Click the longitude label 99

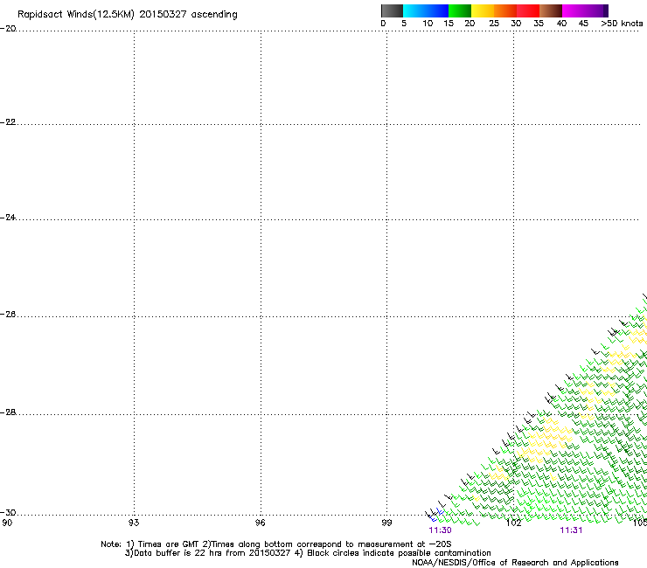point(386,523)
